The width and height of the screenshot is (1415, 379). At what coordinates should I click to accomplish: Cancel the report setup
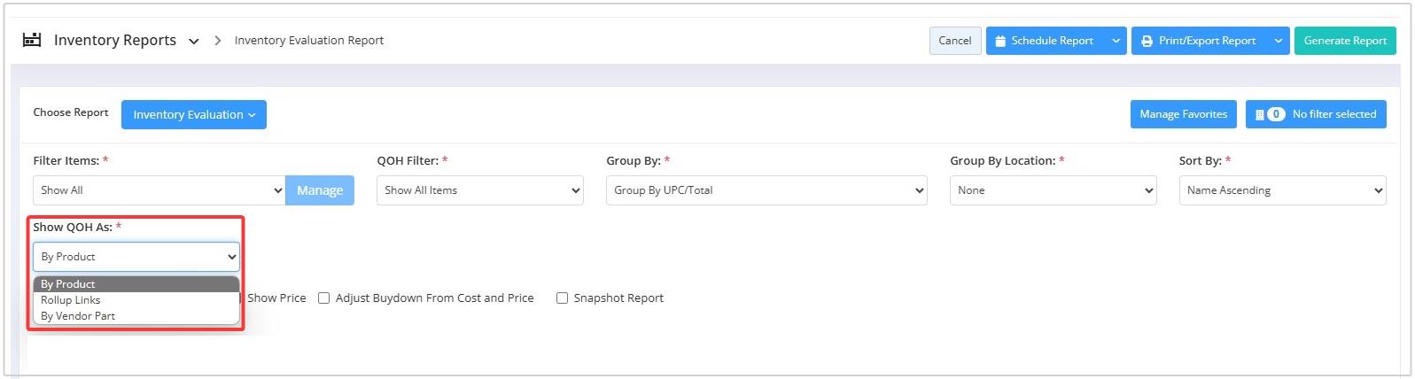(x=955, y=41)
